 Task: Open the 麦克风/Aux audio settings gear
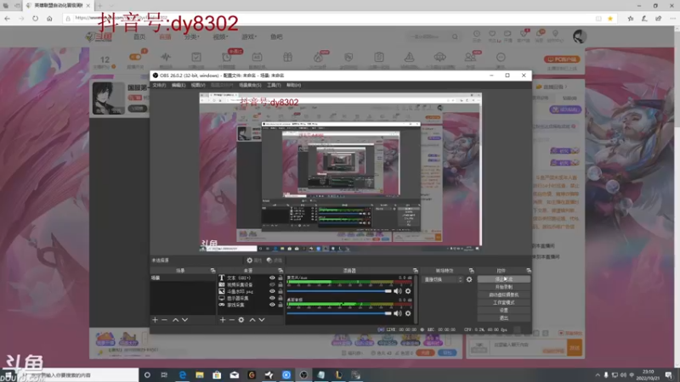[x=408, y=291]
